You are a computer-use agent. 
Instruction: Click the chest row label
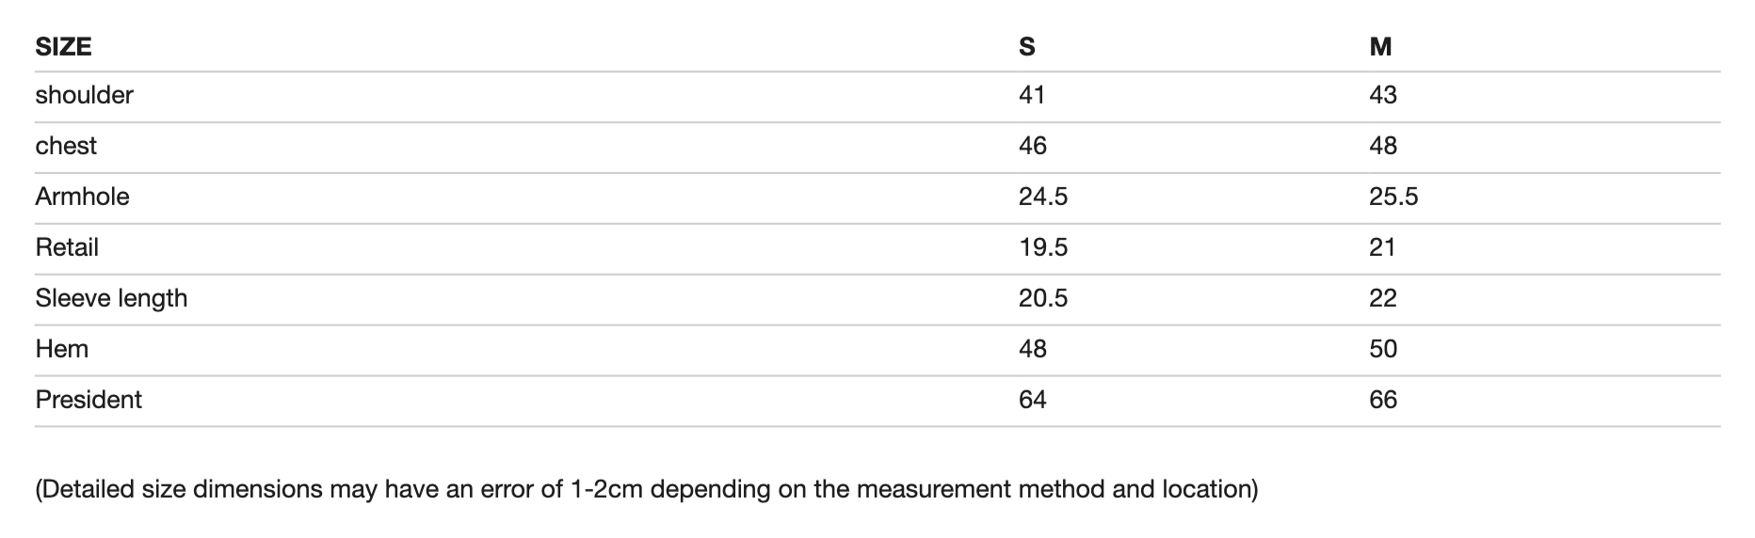[66, 146]
